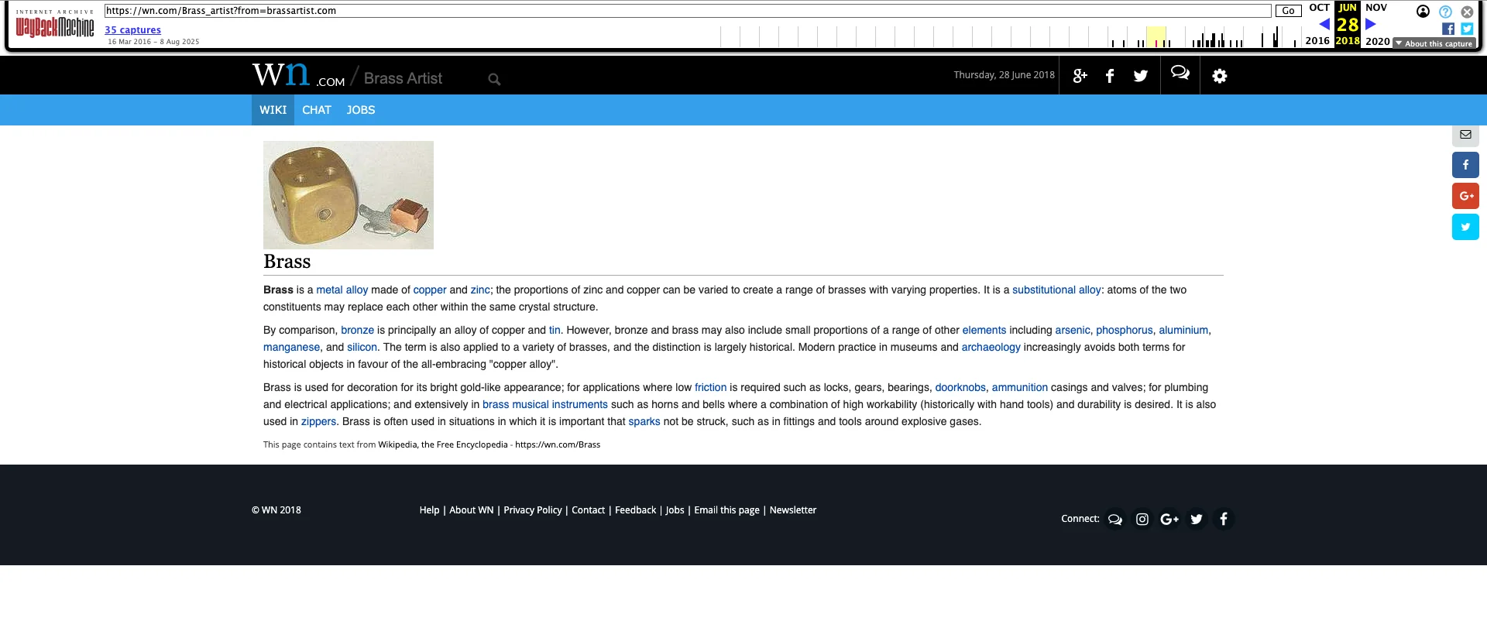Viewport: 1487px width, 621px height.
Task: Click the red Google+ sidebar share button
Action: pos(1465,196)
